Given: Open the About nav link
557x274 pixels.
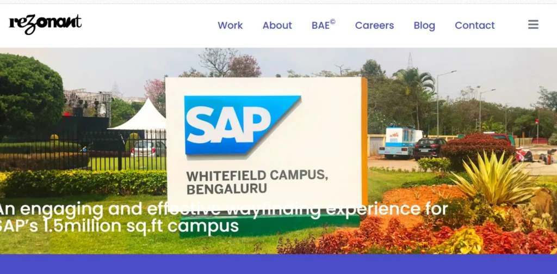Looking at the screenshot, I should click(277, 25).
